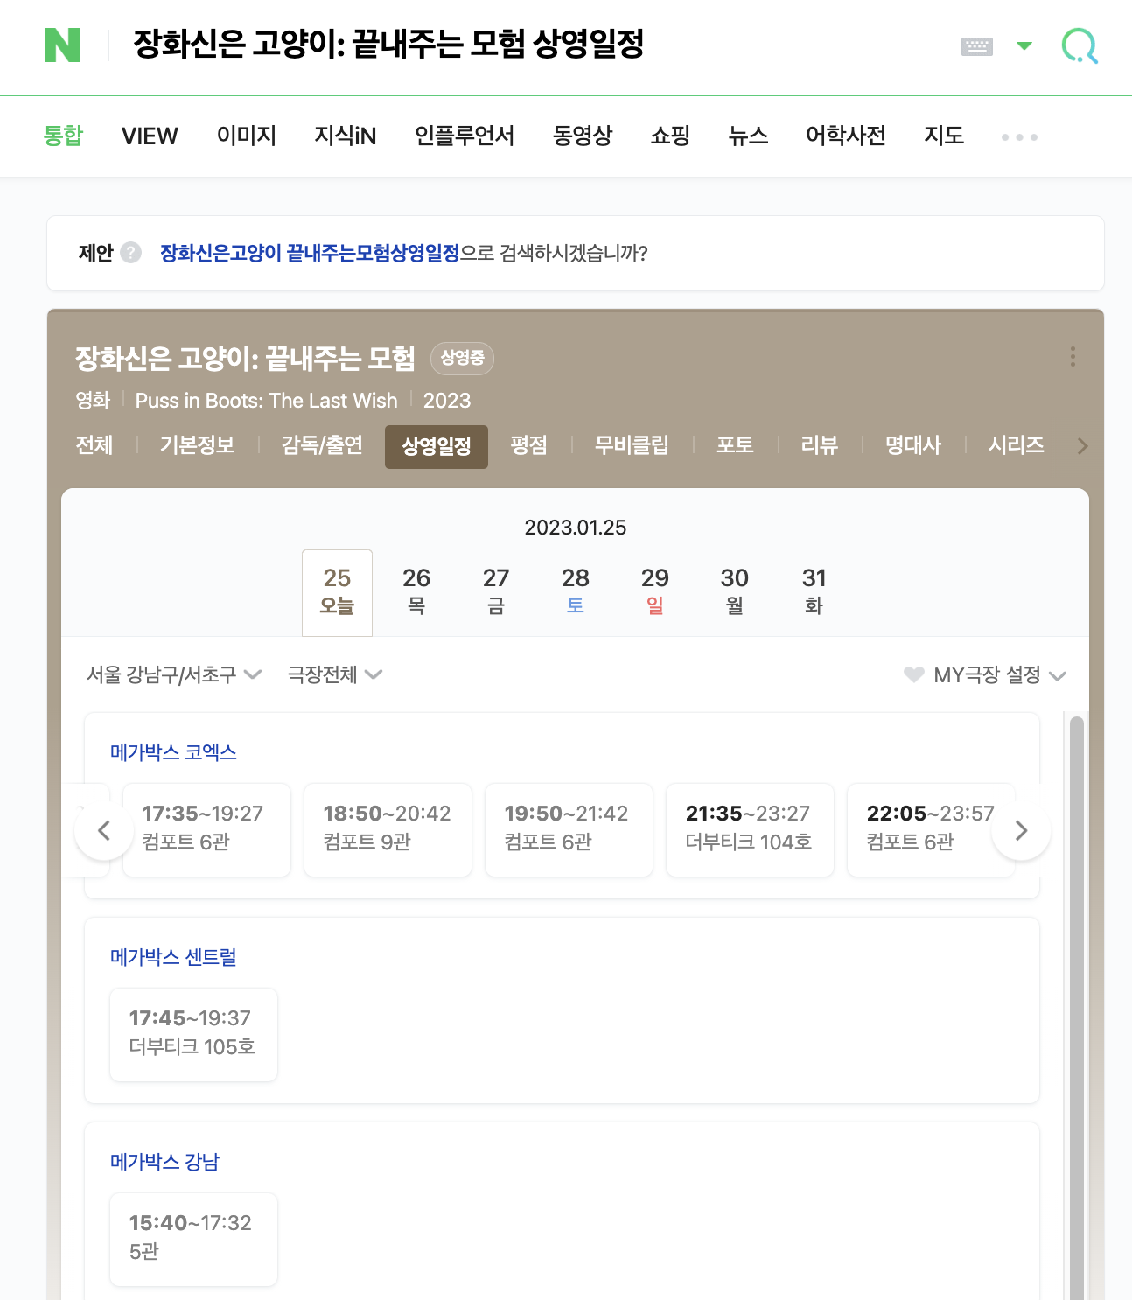
Task: Click the theater list vertical scrollbar
Action: [1077, 1006]
